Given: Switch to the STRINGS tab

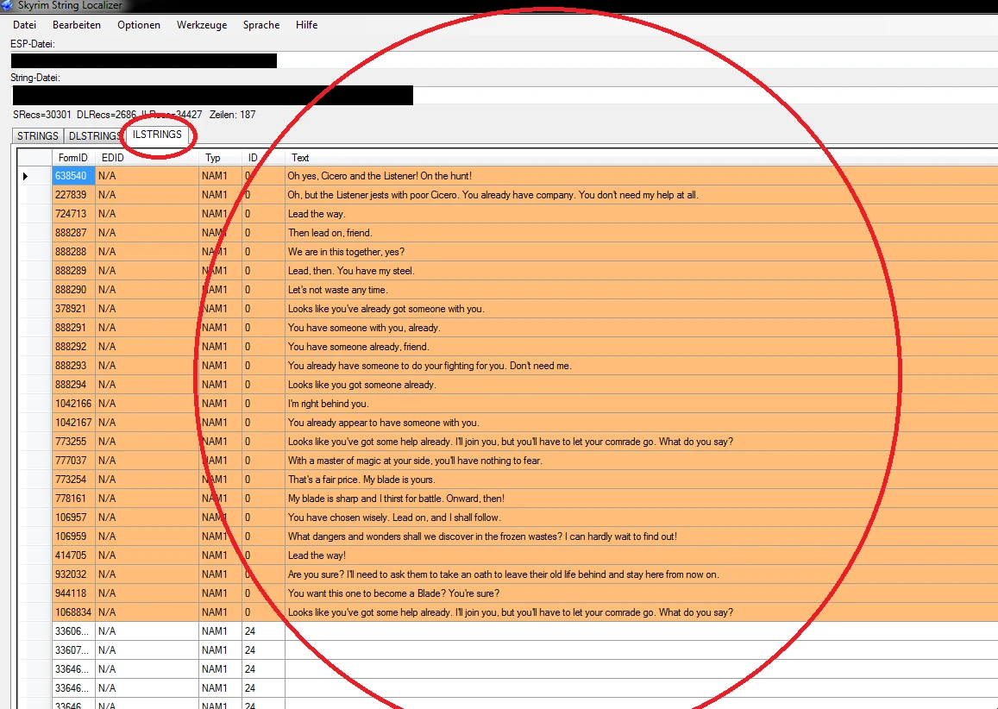Looking at the screenshot, I should coord(38,136).
